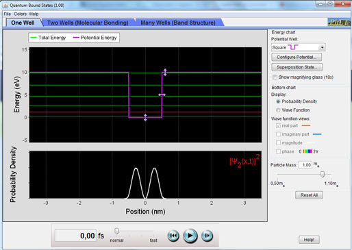The image size is (352, 250).
Task: Click the Reset All button
Action: point(309,195)
